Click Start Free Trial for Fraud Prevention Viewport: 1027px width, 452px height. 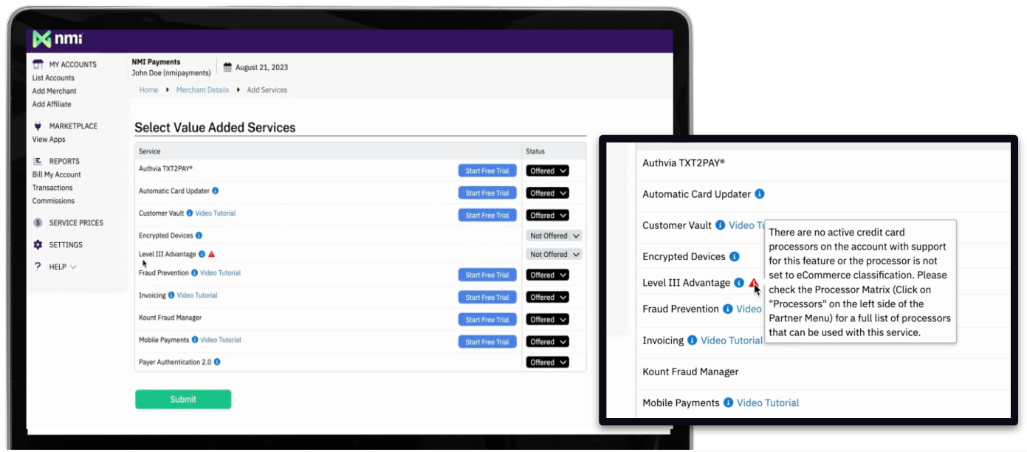(x=487, y=275)
